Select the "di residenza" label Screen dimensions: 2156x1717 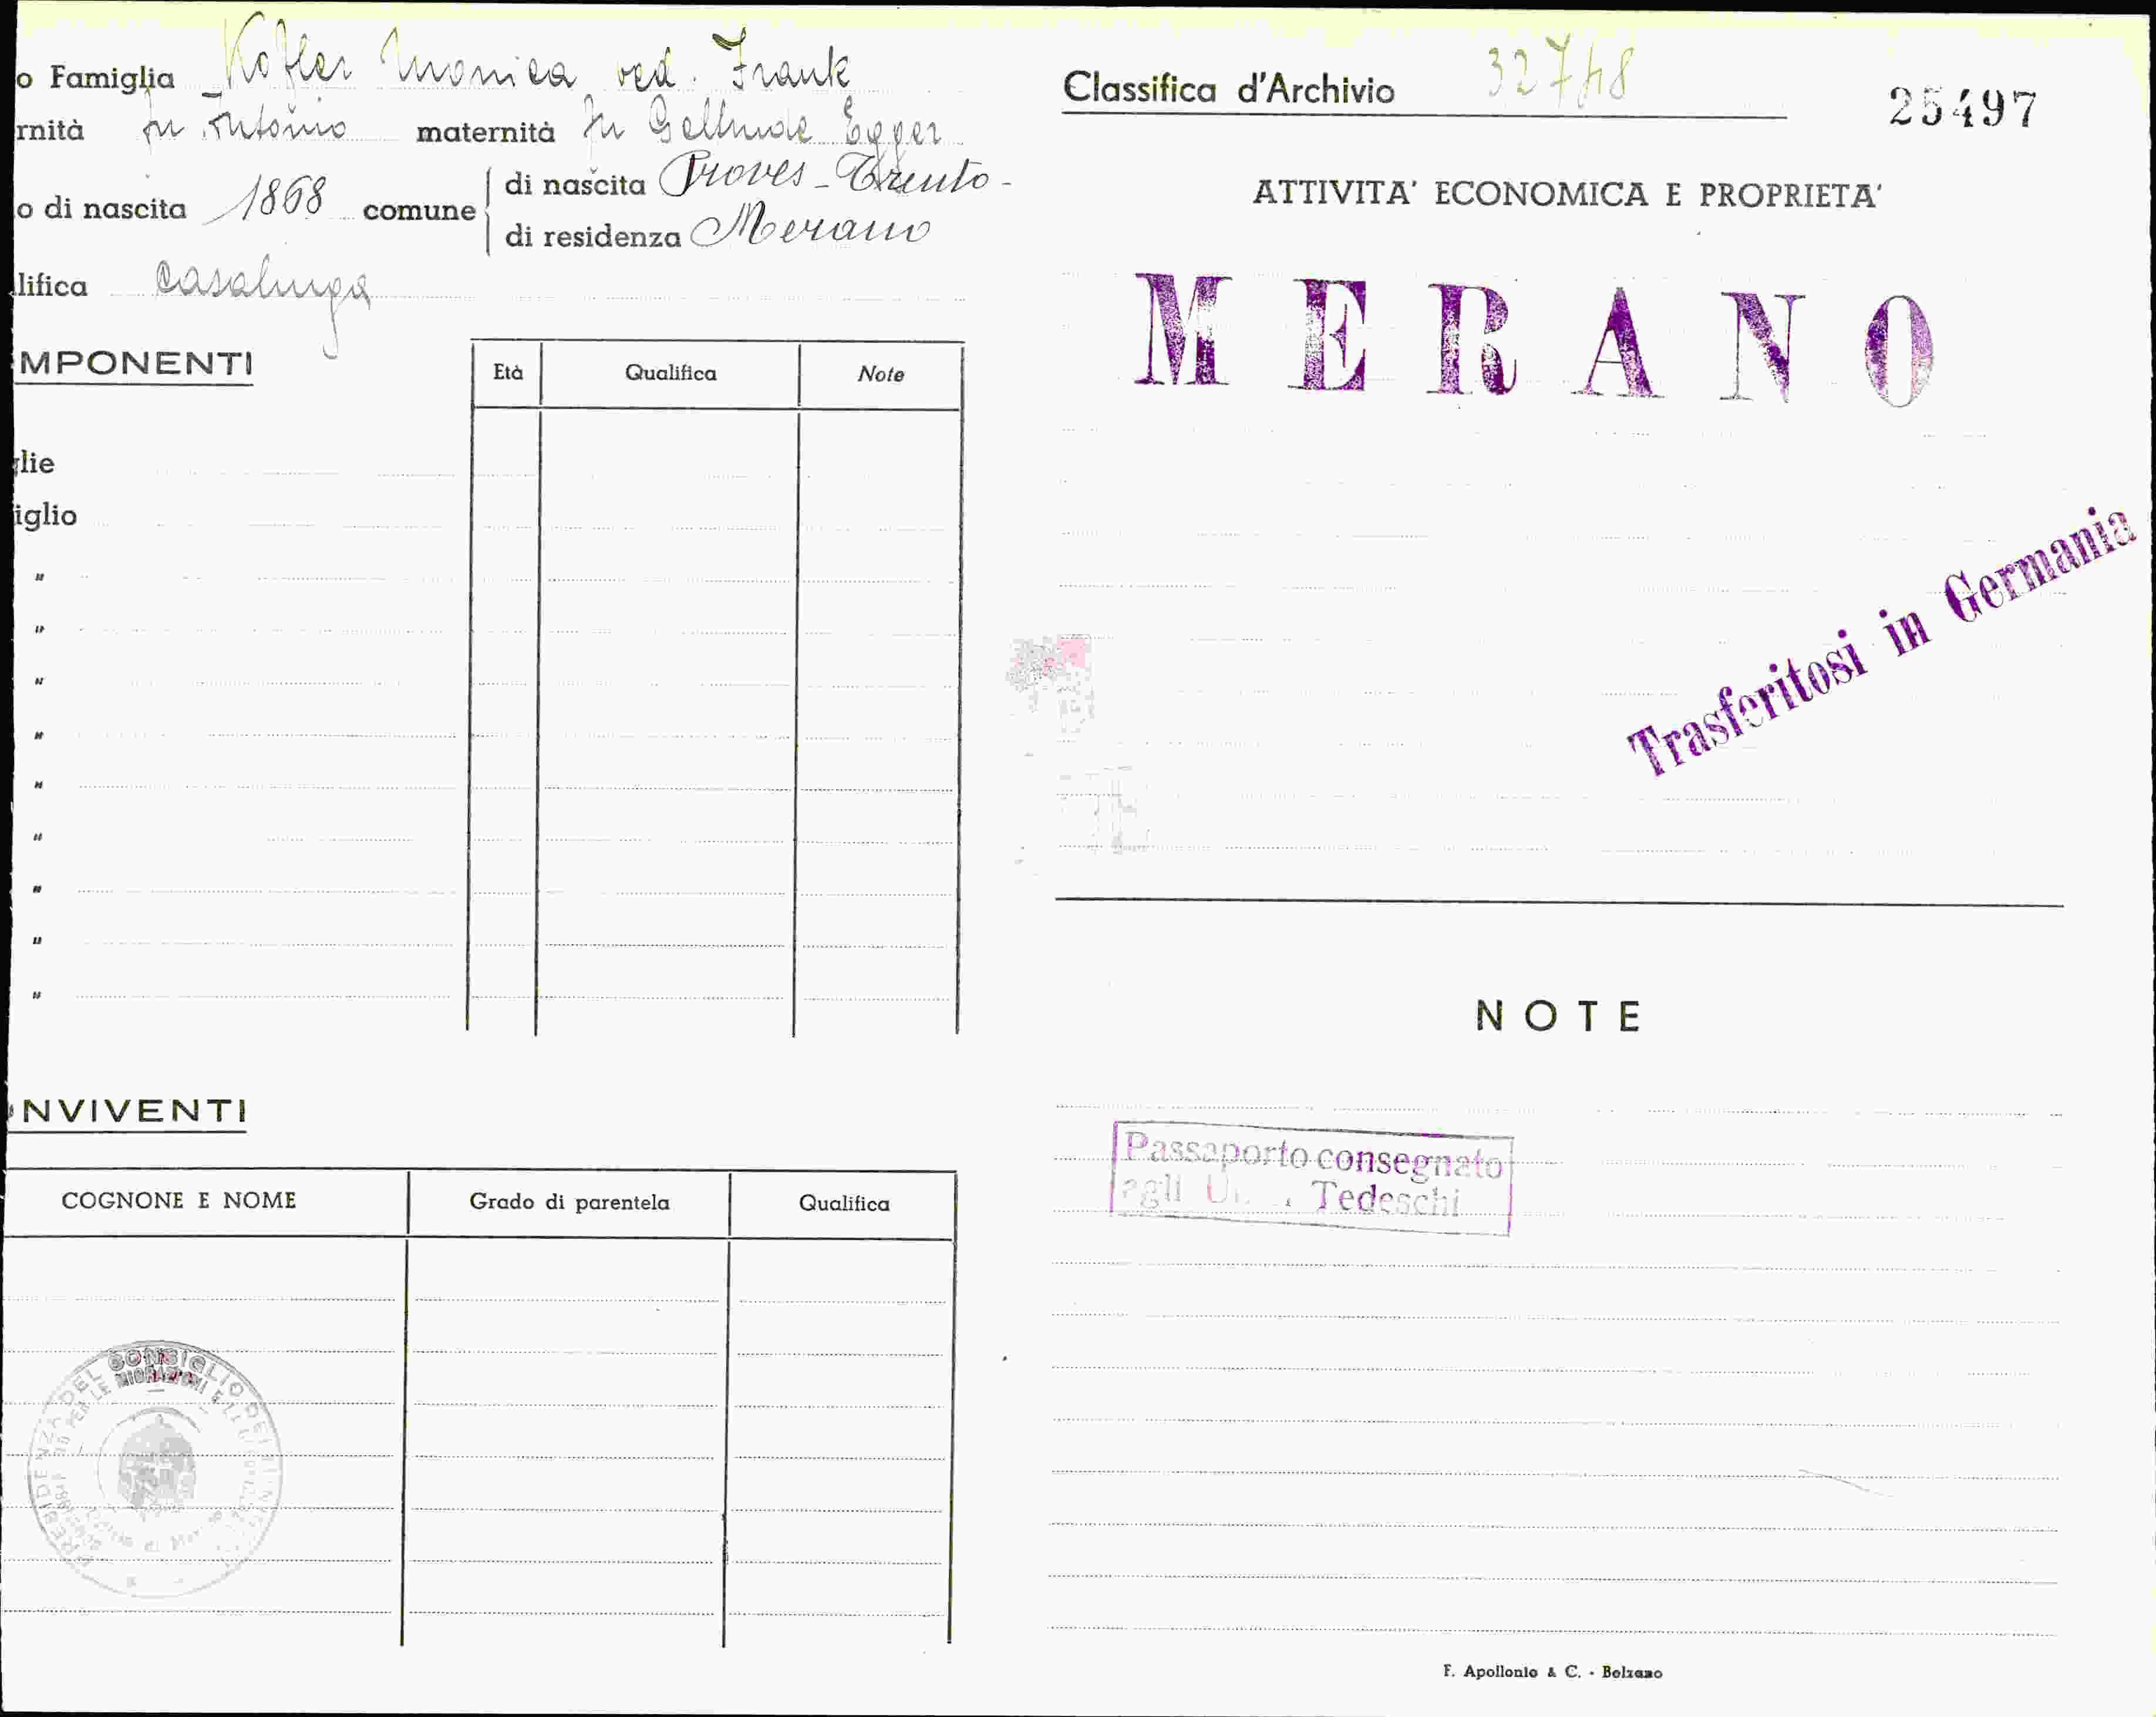pyautogui.click(x=592, y=237)
